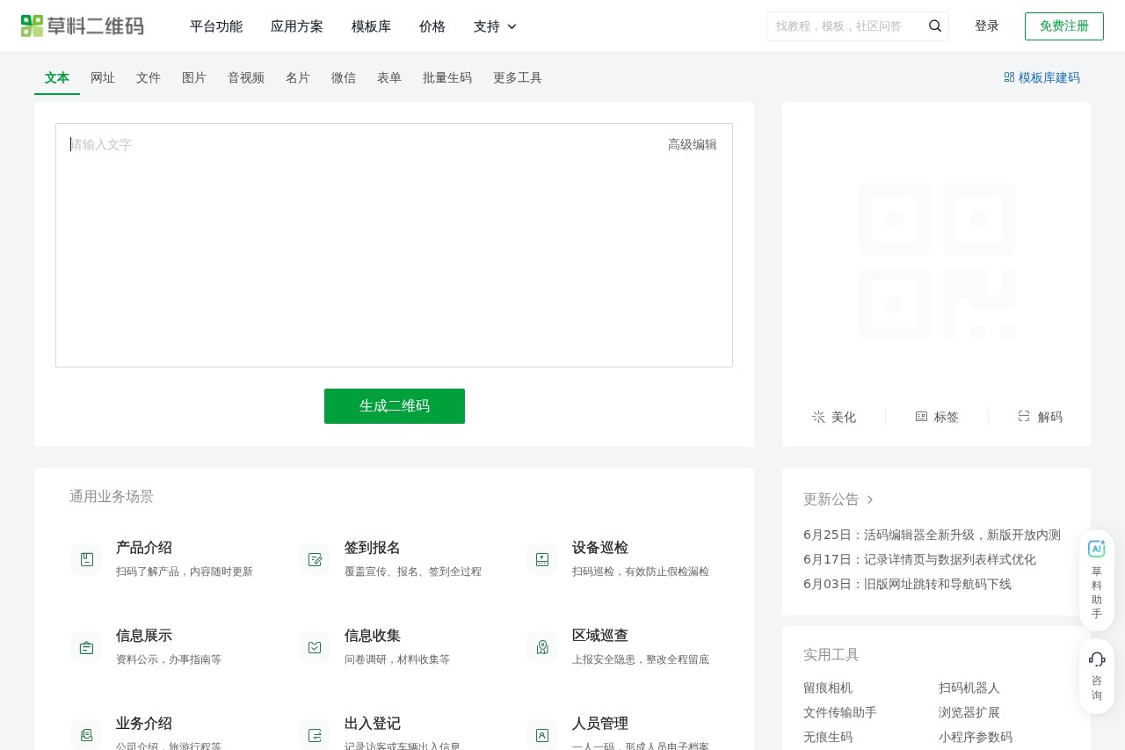Screen dimensions: 1125x750
Task: Open 6月03日 旧版网址跳转 announcement
Action: pos(907,584)
